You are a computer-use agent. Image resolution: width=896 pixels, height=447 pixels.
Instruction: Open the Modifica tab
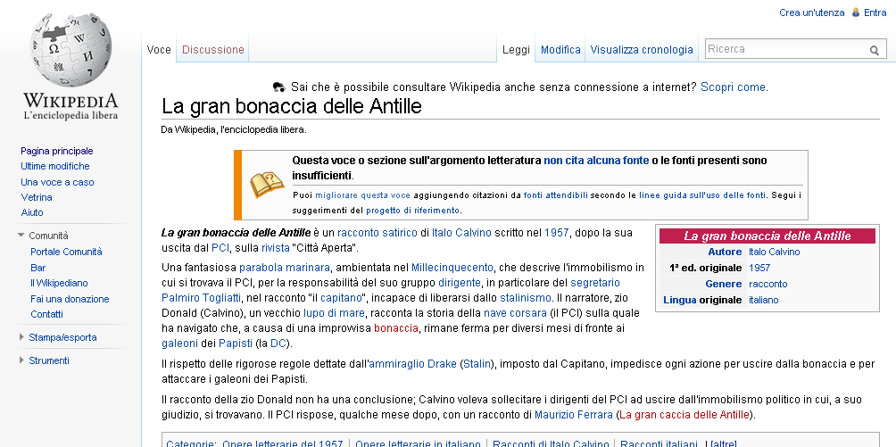tap(560, 50)
